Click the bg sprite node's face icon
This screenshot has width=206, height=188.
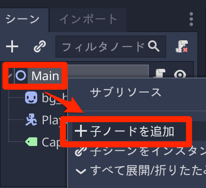click(x=31, y=97)
